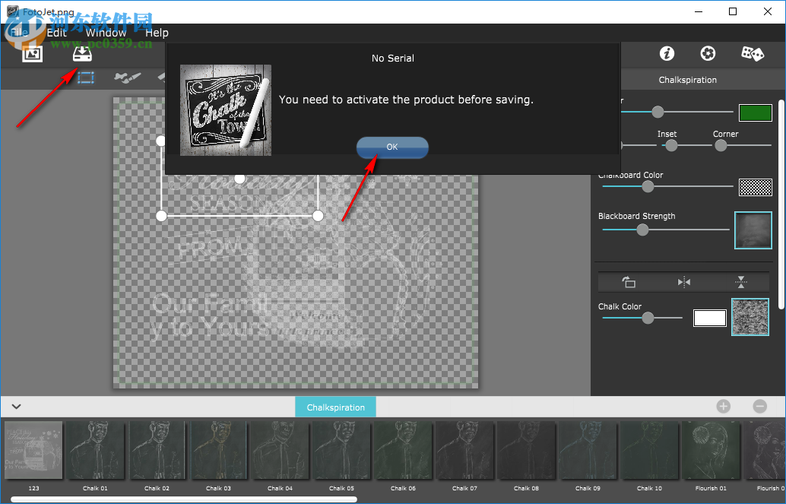The height and width of the screenshot is (504, 786).
Task: Click the checkered Chalkboard Color swatch
Action: click(x=756, y=187)
